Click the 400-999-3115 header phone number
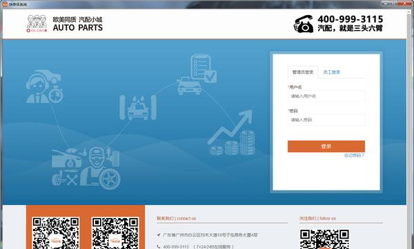The width and height of the screenshot is (414, 249). point(350,19)
